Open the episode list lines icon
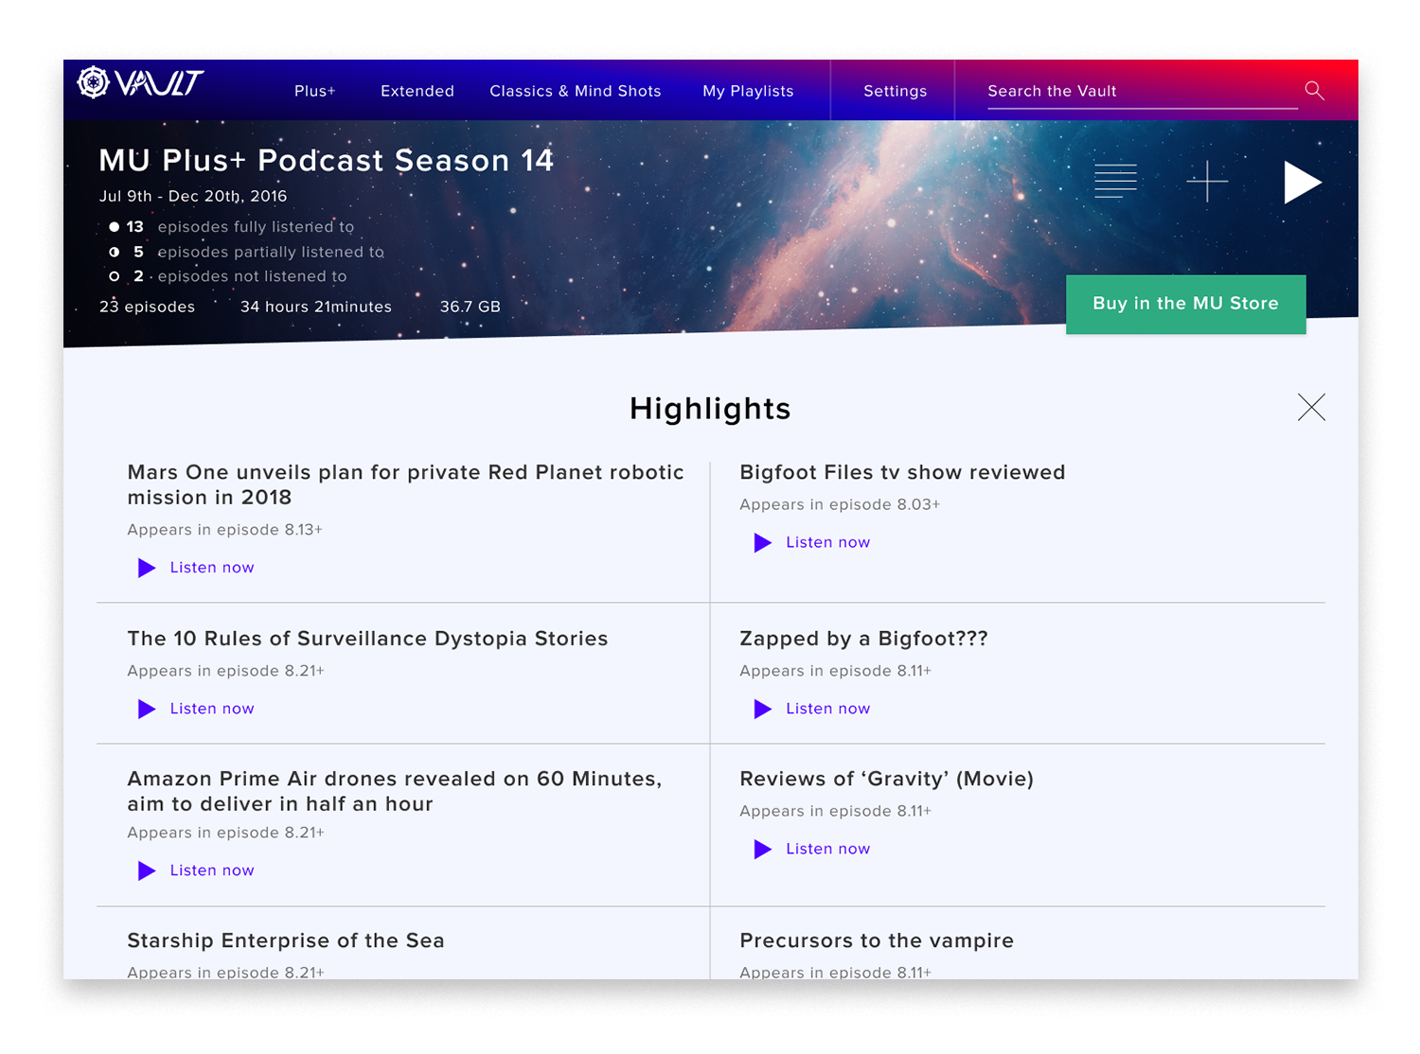Image resolution: width=1420 pixels, height=1054 pixels. (x=1115, y=181)
